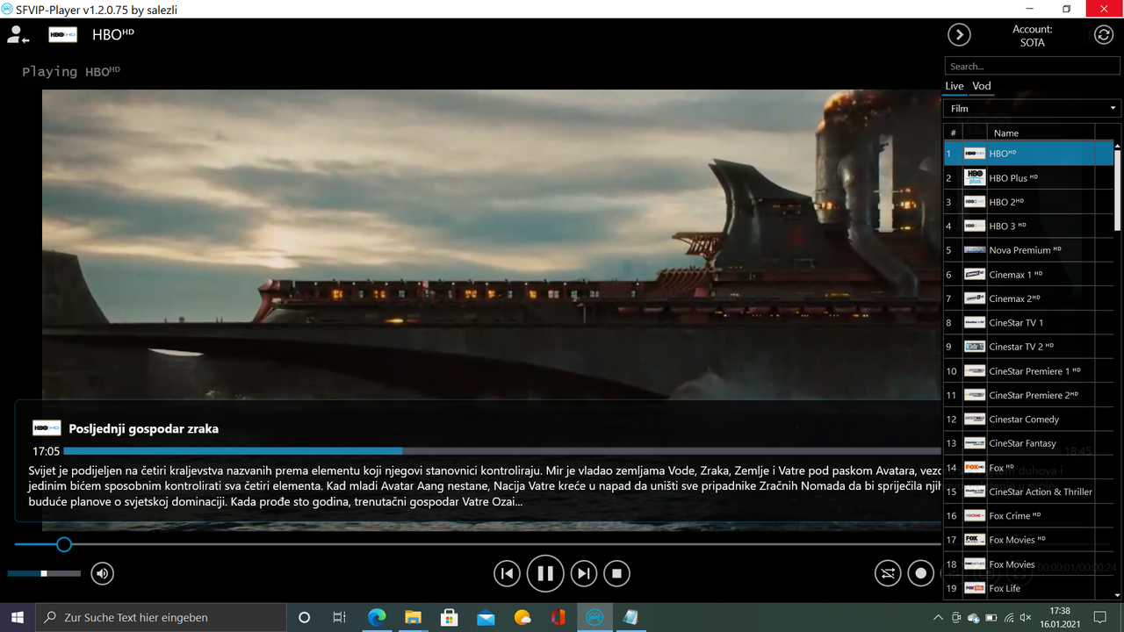Focus the channel Search field
This screenshot has height=632, width=1124.
point(1032,66)
